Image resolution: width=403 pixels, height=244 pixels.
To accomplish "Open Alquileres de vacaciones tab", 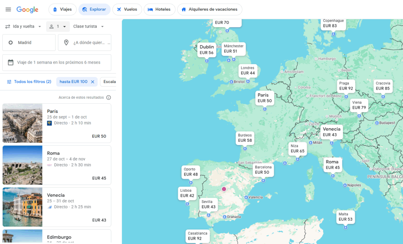I will point(209,9).
